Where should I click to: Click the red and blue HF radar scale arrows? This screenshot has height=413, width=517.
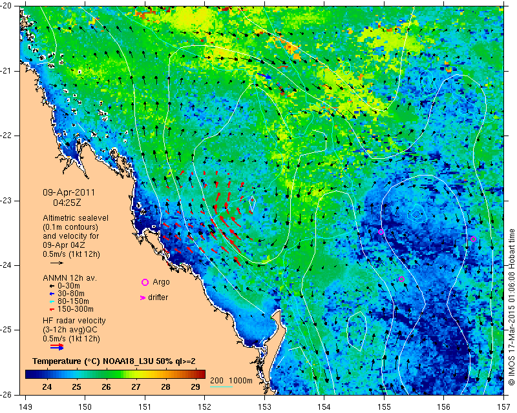pyautogui.click(x=57, y=347)
